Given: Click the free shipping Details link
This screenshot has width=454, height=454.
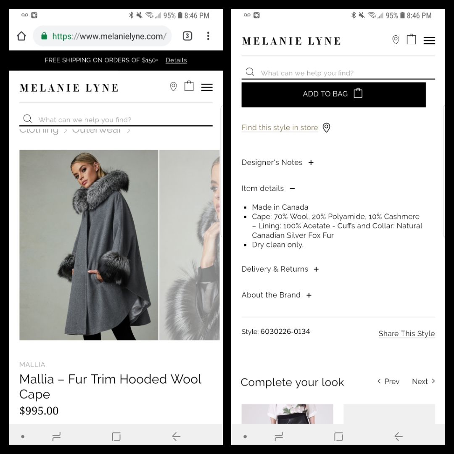Looking at the screenshot, I should coord(176,60).
